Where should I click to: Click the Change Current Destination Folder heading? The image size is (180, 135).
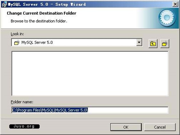(x=41, y=13)
